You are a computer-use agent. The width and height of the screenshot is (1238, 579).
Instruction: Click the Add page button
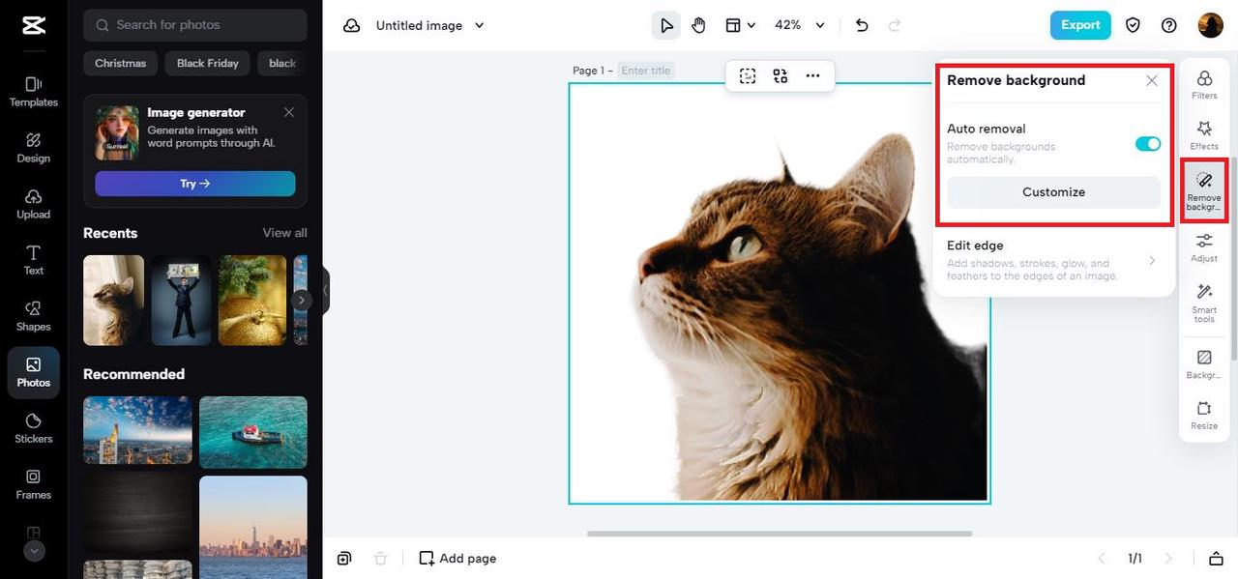[x=457, y=559]
